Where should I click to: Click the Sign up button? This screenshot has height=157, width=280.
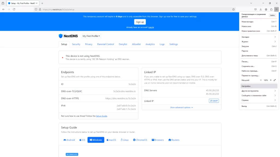tap(140, 22)
